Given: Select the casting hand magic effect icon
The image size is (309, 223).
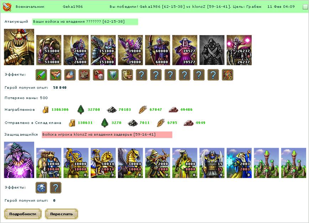Looking at the screenshot, I should coord(70,75).
